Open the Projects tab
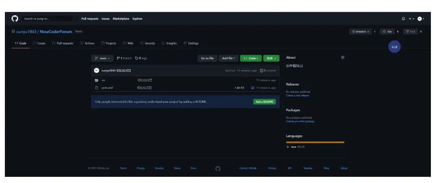Image resolution: width=434 pixels, height=183 pixels. click(x=108, y=43)
